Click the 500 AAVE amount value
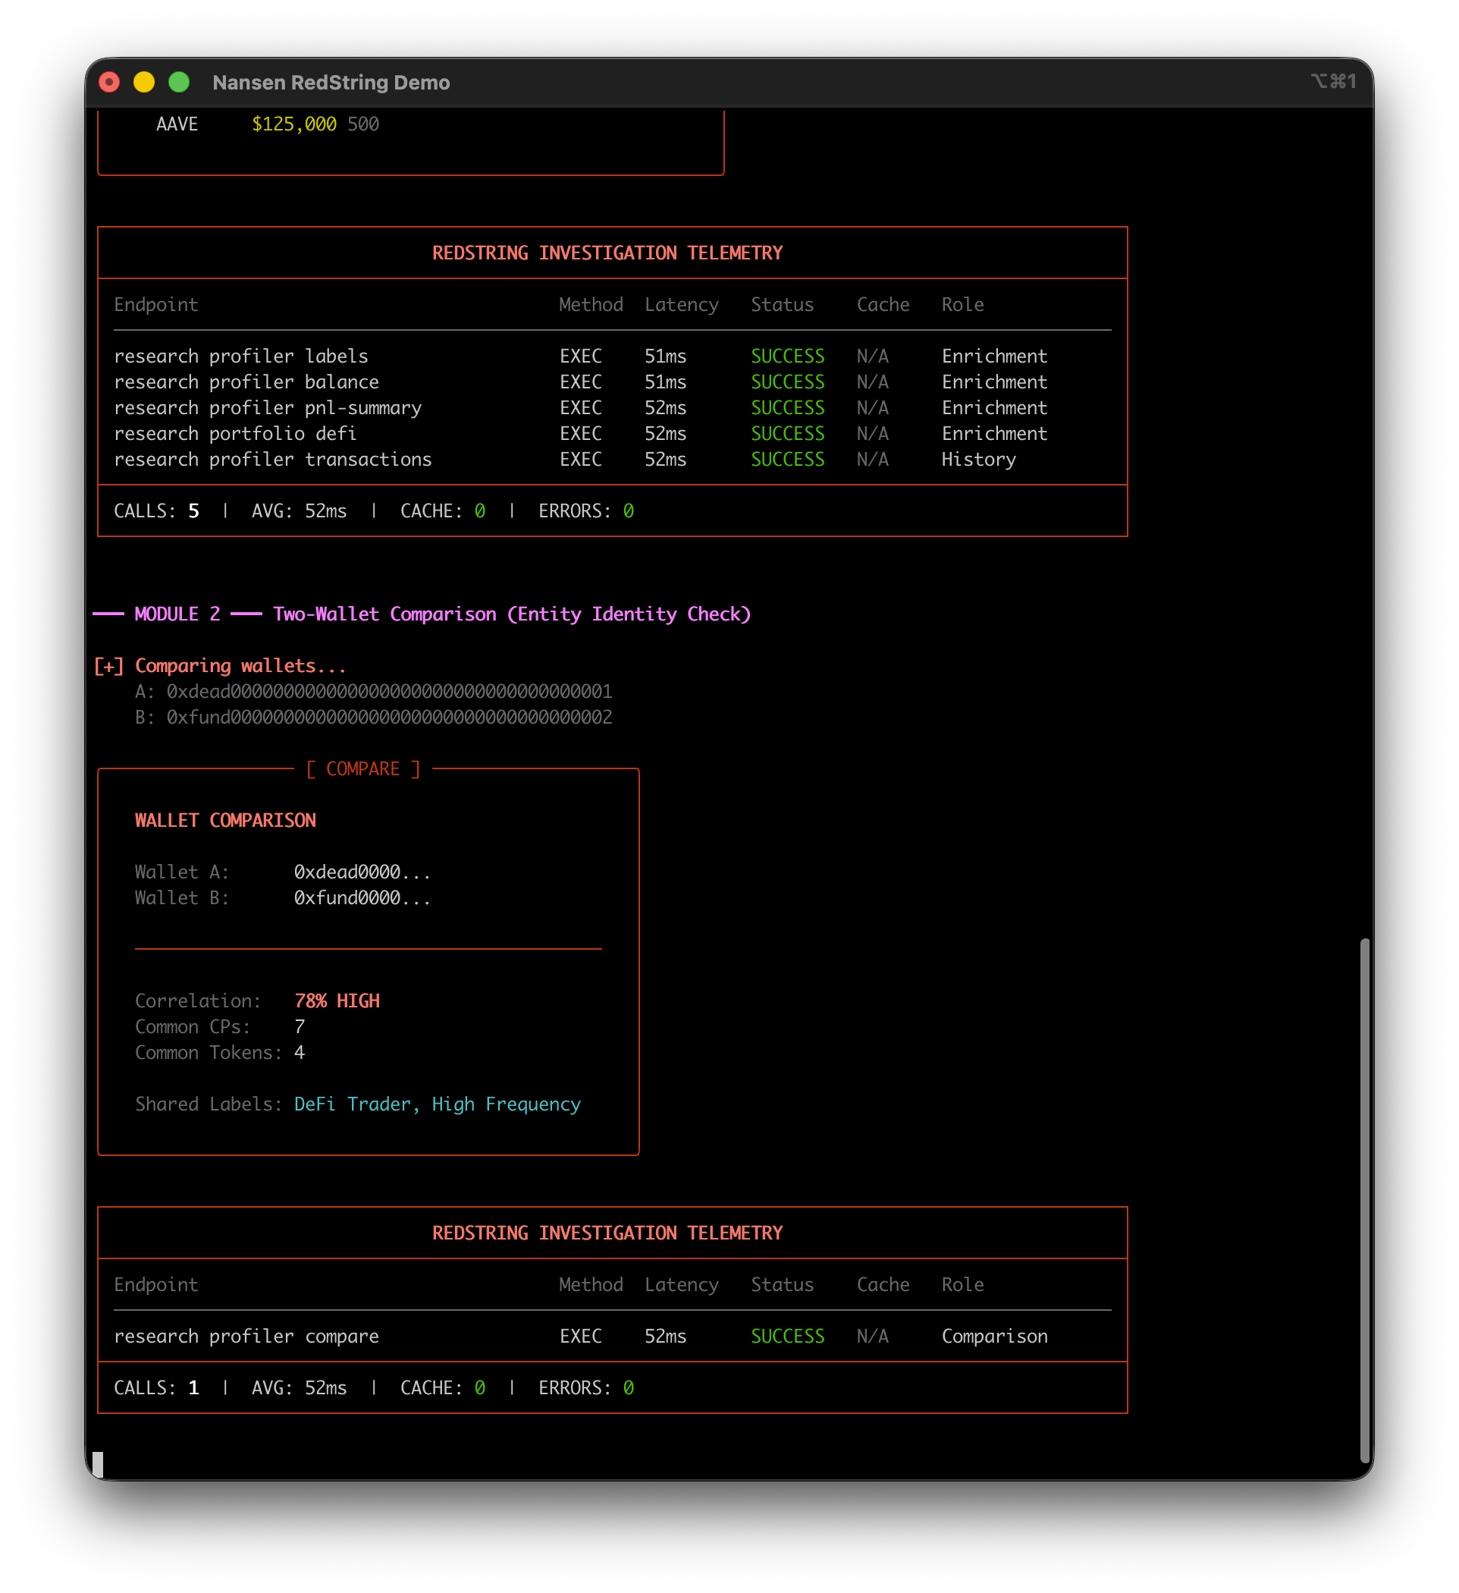The width and height of the screenshot is (1459, 1593). [x=363, y=124]
